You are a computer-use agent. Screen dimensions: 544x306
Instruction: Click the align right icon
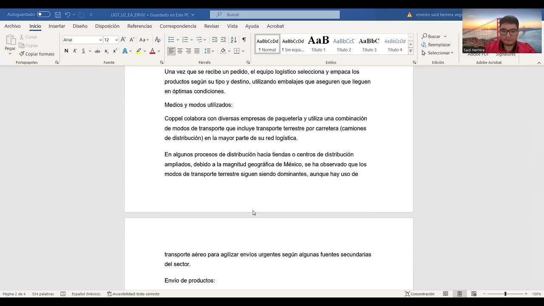click(188, 51)
